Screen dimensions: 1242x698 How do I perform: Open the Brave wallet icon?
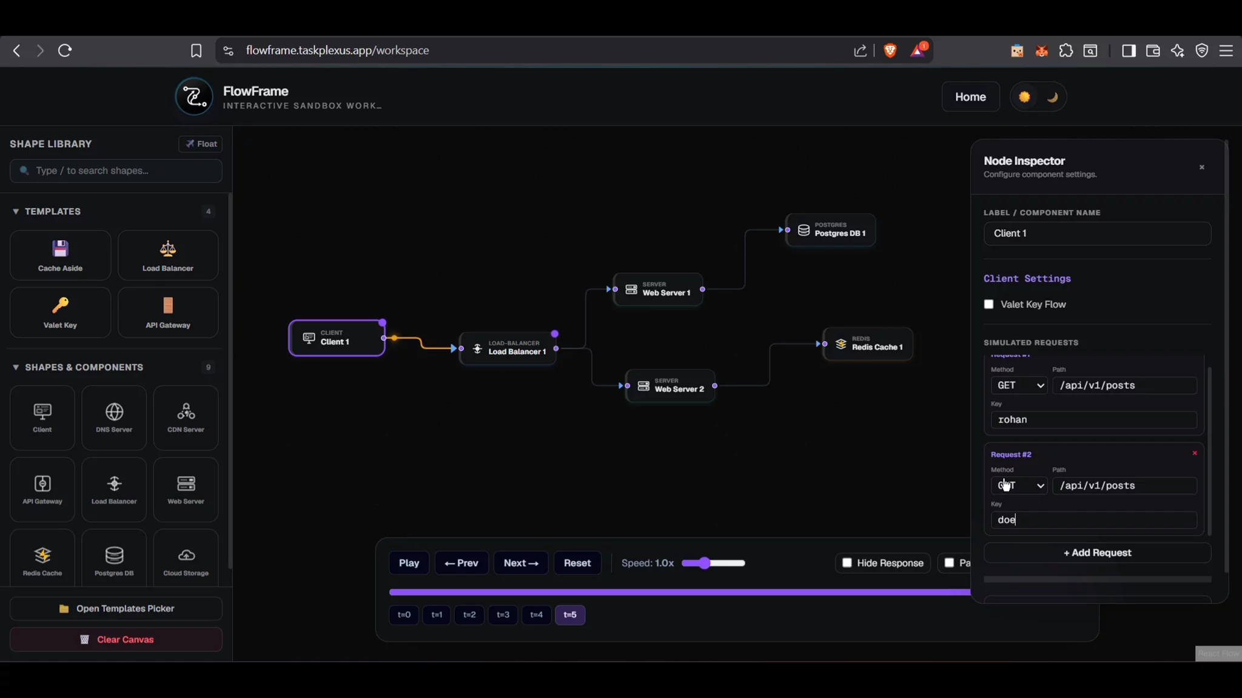(x=1153, y=51)
